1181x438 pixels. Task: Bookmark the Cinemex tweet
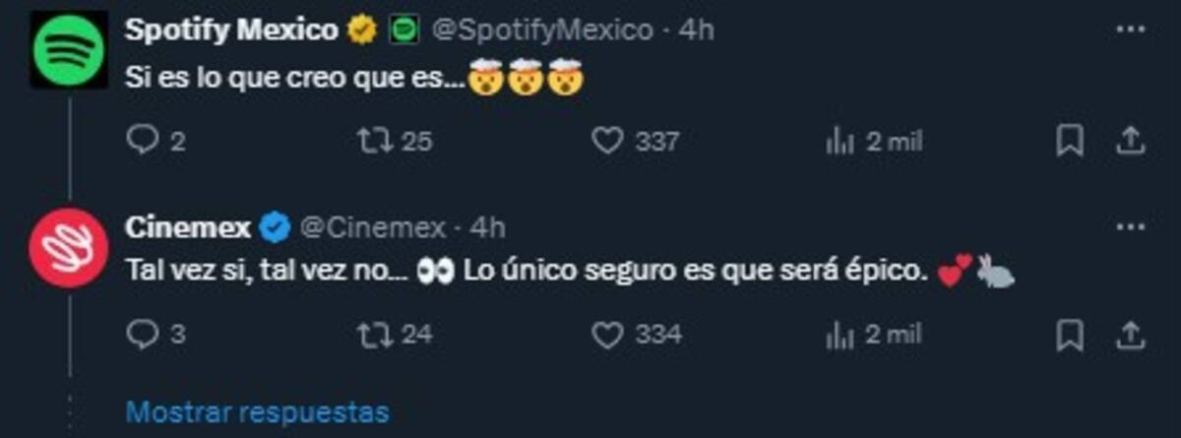[x=1069, y=336]
